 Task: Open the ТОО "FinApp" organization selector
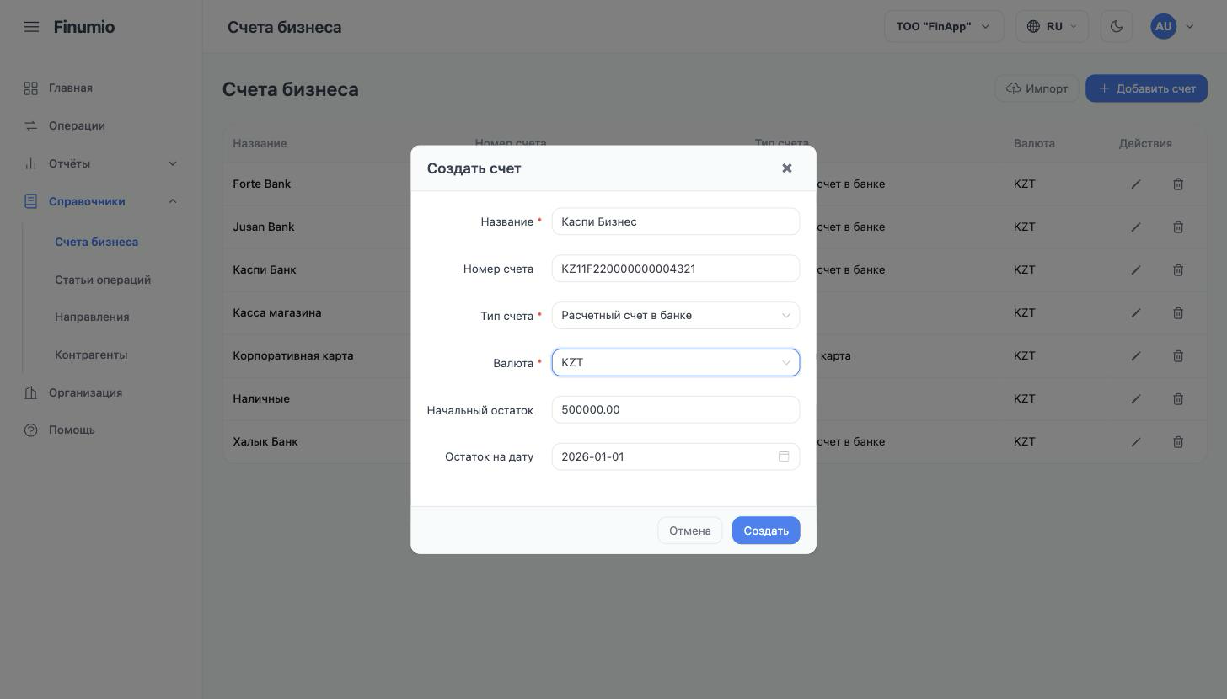pos(944,26)
